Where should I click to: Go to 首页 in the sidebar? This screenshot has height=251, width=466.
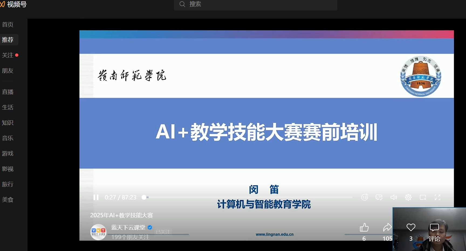(8, 25)
